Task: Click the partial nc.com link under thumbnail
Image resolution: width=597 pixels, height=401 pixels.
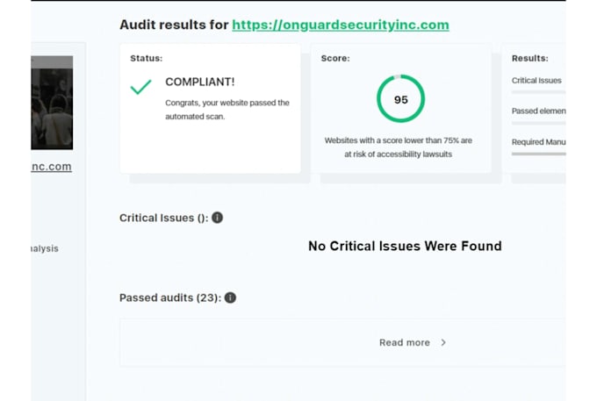Action: [x=52, y=167]
